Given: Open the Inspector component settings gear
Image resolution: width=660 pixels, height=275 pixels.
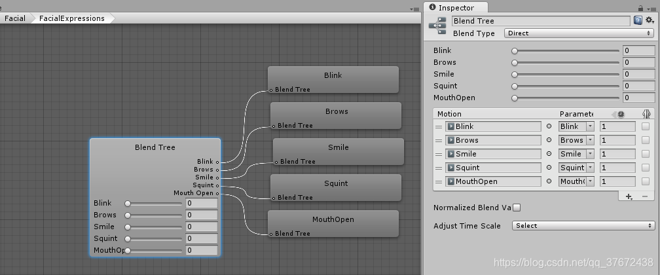Looking at the screenshot, I should point(650,20).
